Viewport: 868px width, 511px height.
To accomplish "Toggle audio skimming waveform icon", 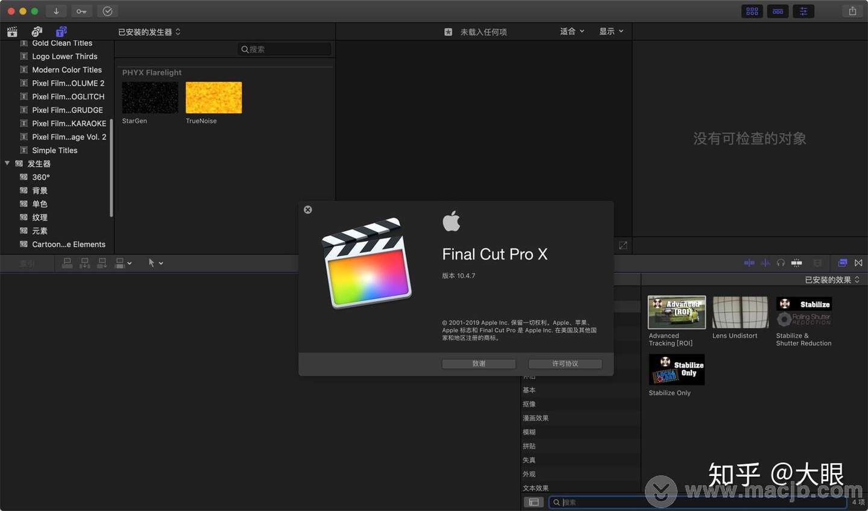I will pos(766,263).
